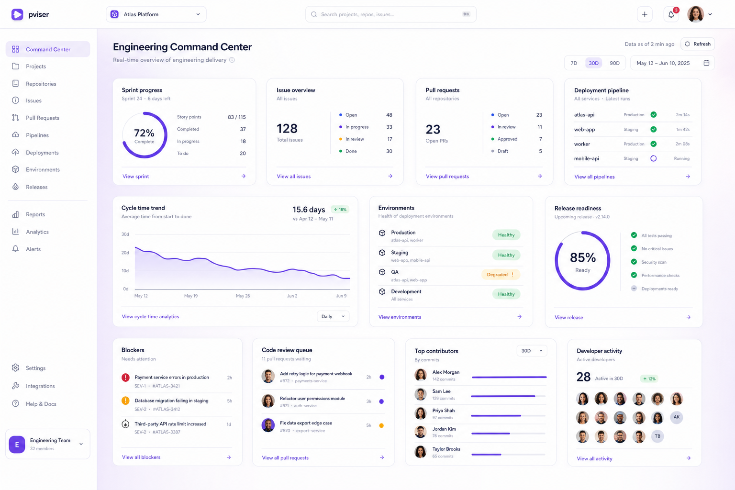Viewport: 735px width, 490px height.
Task: Click the info icon beside the subtitle
Action: tap(232, 60)
